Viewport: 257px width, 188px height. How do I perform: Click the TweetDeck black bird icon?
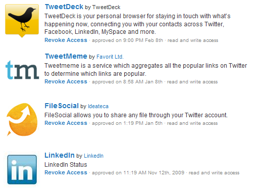22,21
